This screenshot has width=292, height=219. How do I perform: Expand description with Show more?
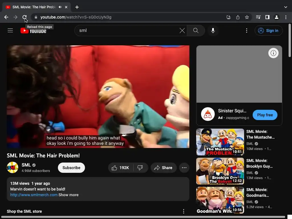coord(68,195)
